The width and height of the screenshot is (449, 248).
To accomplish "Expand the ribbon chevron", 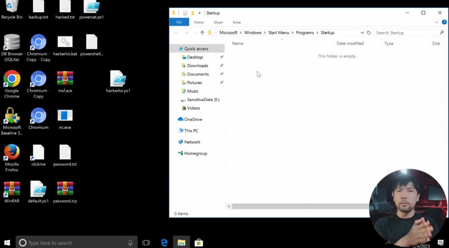I will click(x=436, y=22).
